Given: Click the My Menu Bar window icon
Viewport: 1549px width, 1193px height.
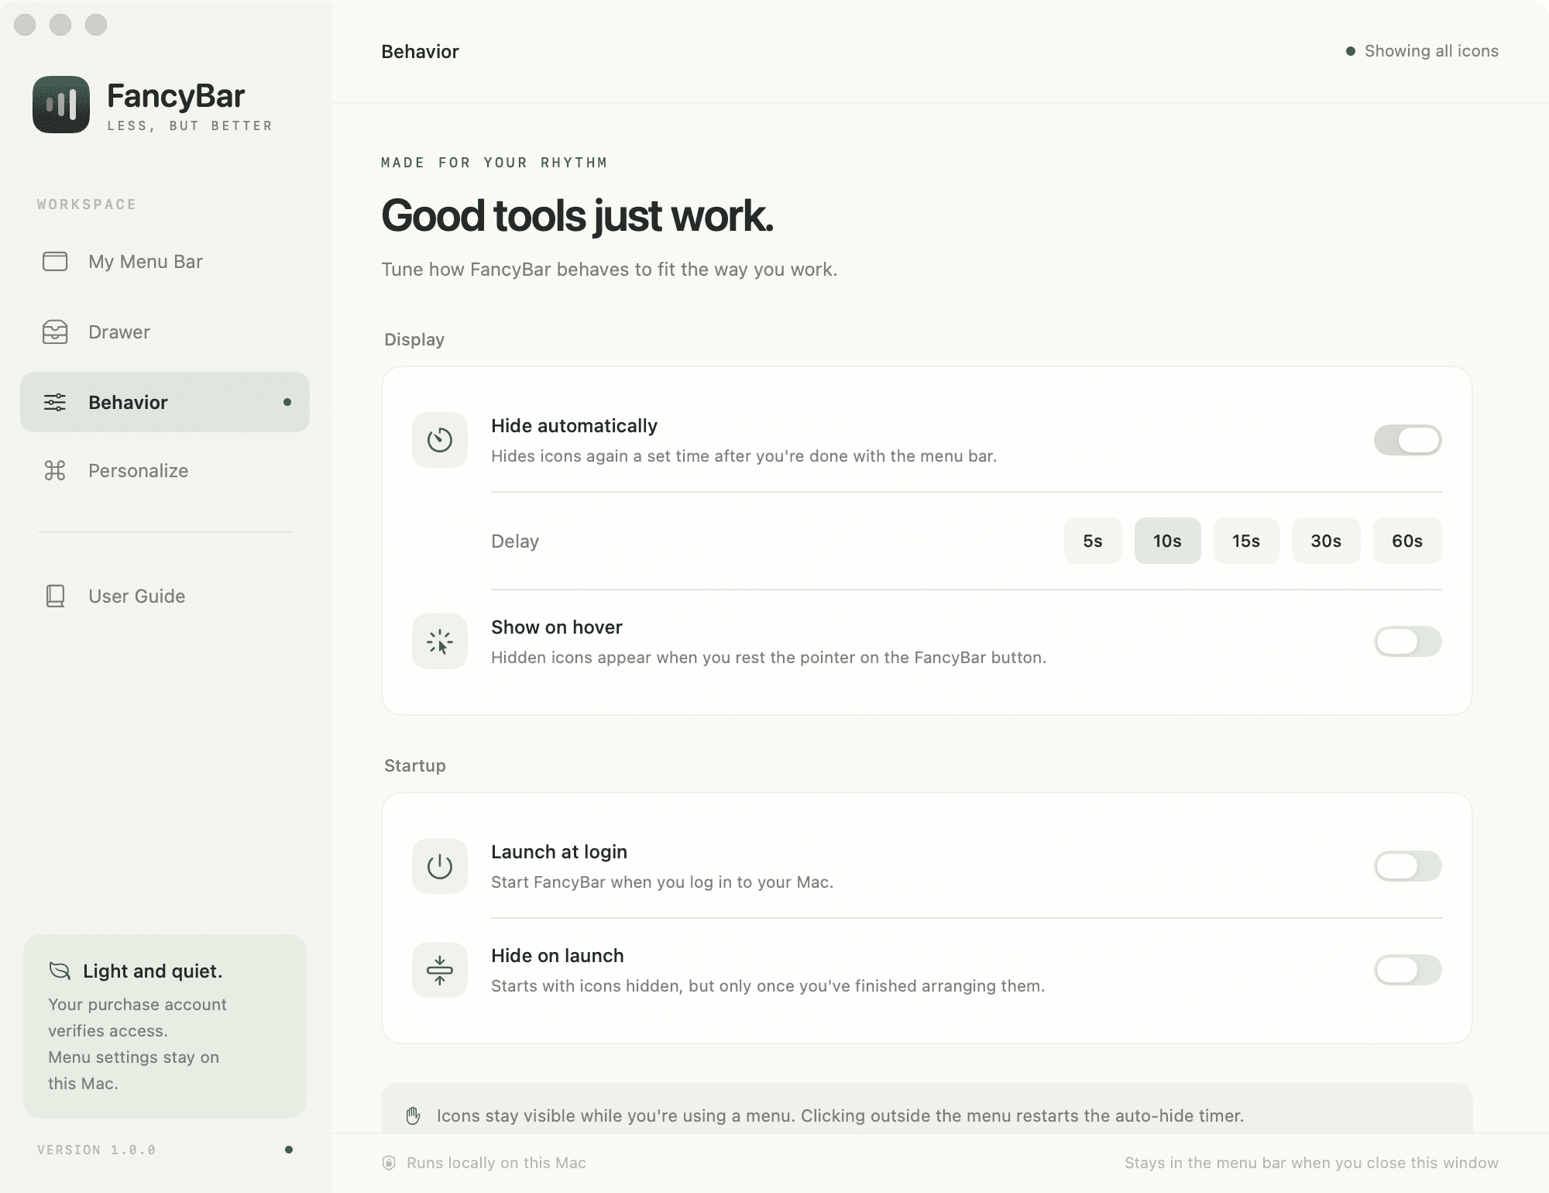Looking at the screenshot, I should coord(55,261).
